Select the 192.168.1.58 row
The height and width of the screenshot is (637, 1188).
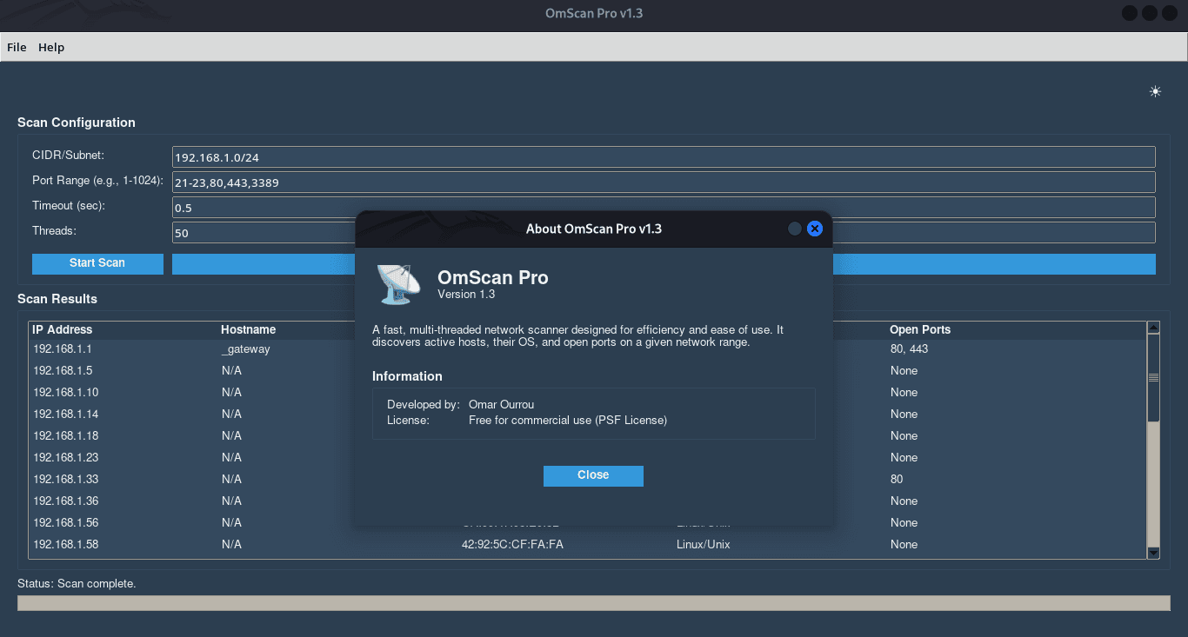[589, 545]
